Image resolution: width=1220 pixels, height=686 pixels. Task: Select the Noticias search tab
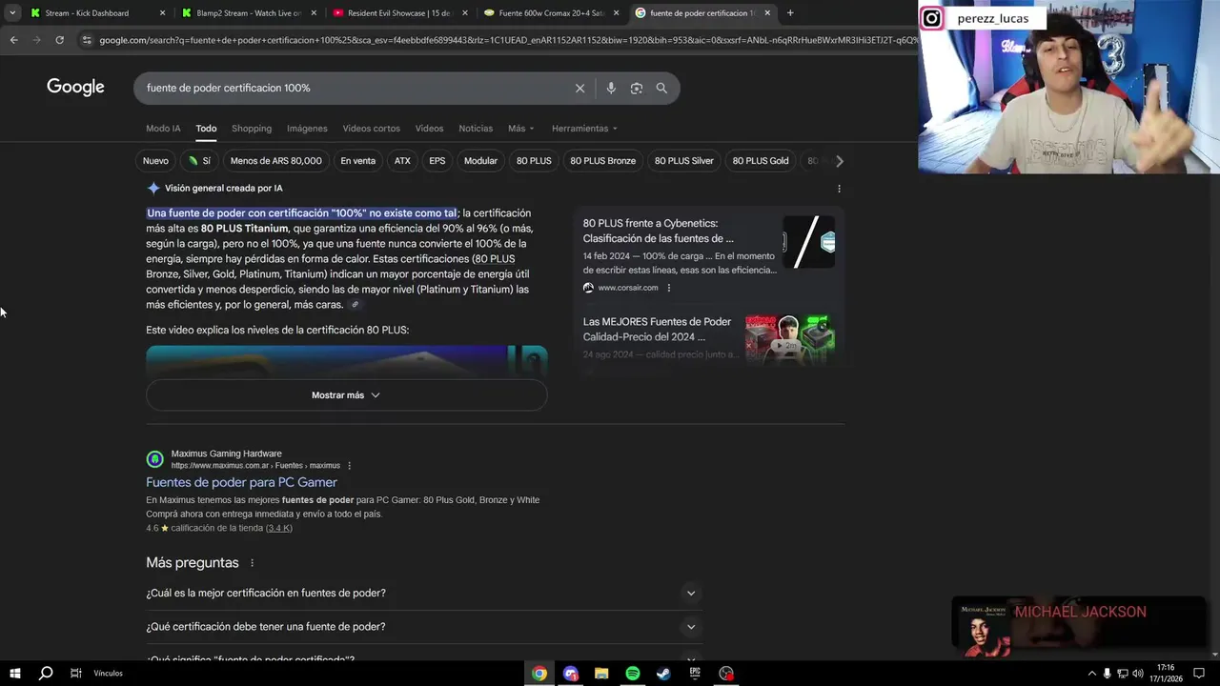(x=476, y=129)
